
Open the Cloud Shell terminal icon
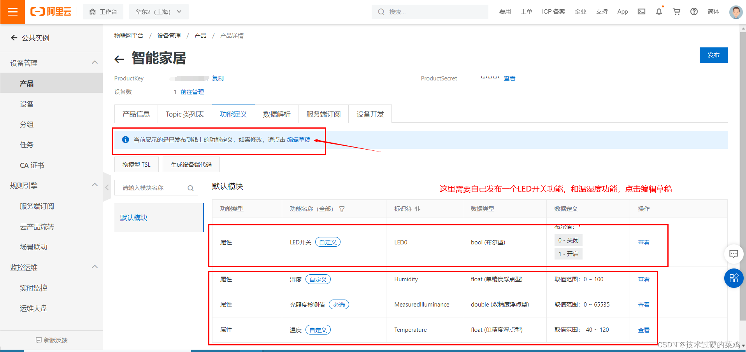click(641, 12)
